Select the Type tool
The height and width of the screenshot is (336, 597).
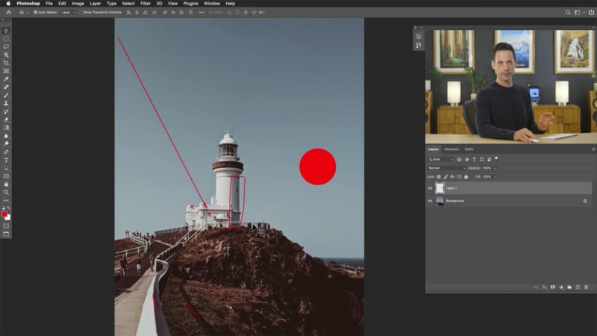(6, 160)
